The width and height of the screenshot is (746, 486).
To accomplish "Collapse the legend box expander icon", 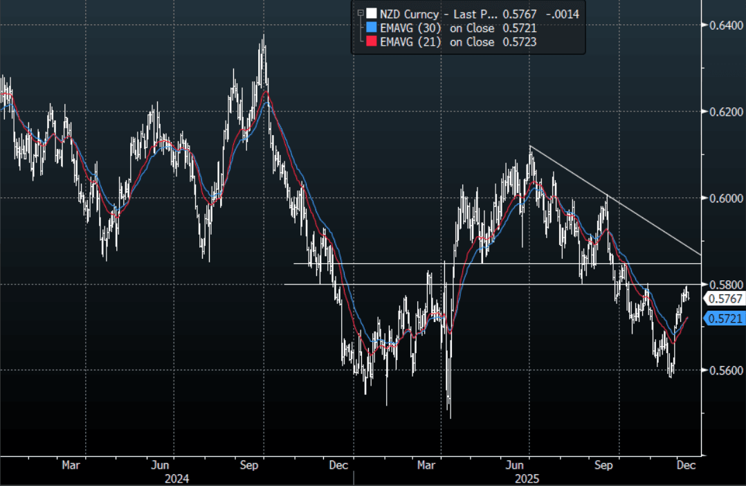I will point(360,13).
